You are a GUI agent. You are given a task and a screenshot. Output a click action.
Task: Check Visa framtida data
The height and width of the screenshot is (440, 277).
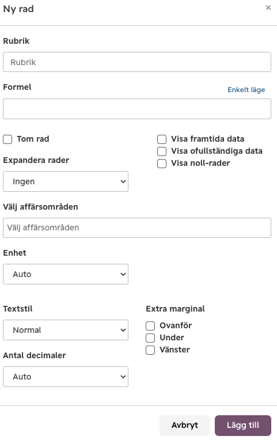[x=162, y=139]
